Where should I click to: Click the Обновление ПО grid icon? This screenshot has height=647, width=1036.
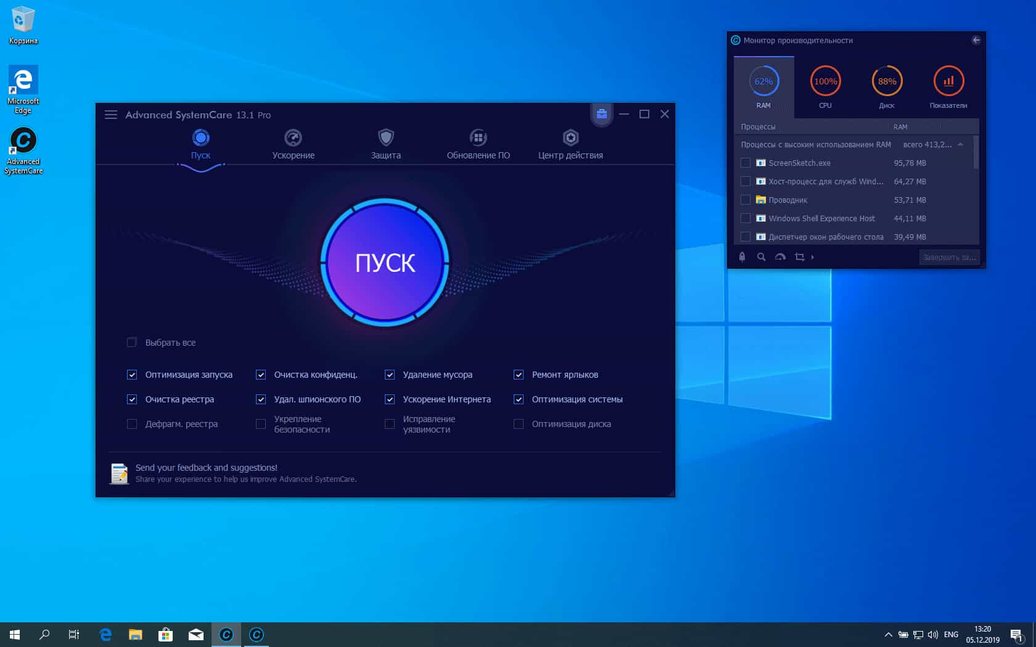[478, 137]
